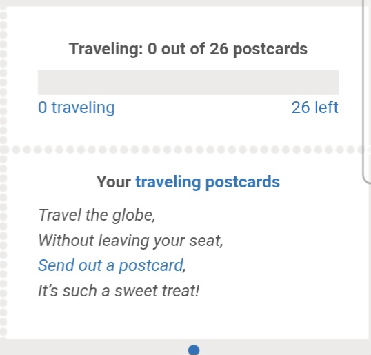
Task: Select the blue carousel dot indicator
Action: click(x=194, y=350)
